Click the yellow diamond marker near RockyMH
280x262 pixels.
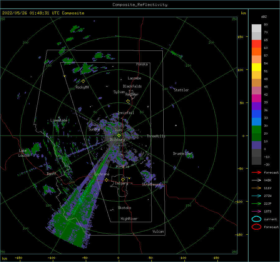(83, 81)
